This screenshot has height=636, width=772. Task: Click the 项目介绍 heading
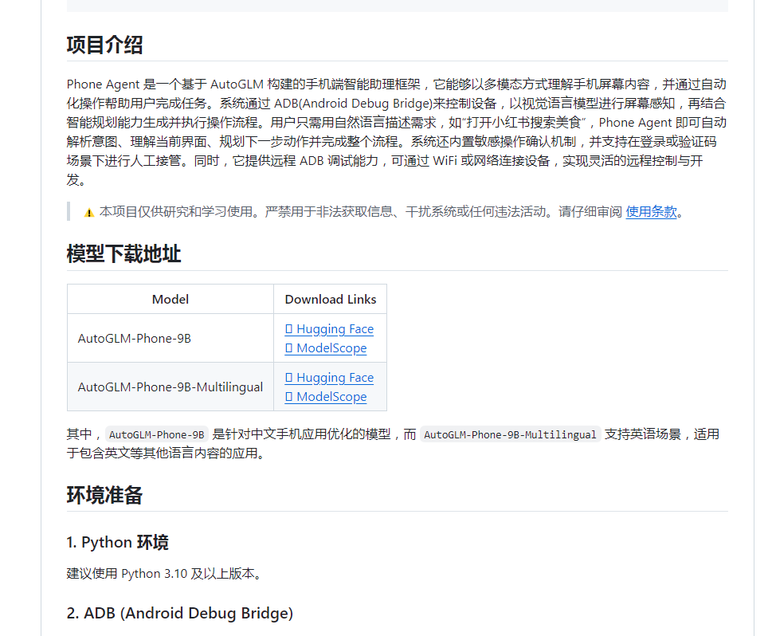coord(104,45)
